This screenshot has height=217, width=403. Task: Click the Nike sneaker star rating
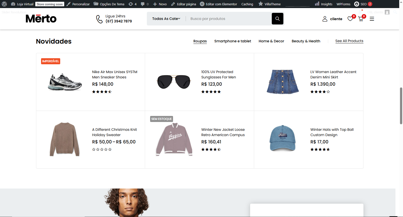click(102, 92)
